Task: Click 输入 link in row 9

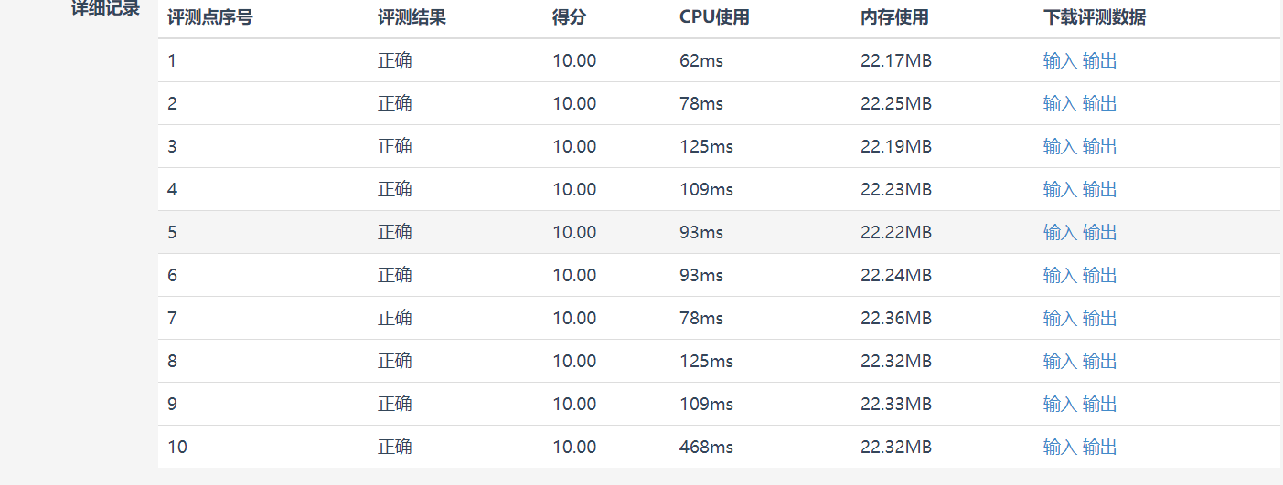Action: tap(1060, 405)
